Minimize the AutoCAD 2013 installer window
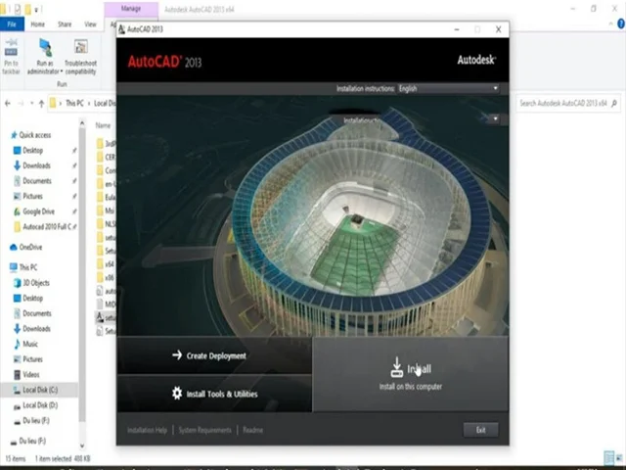Screen dimensions: 626x470 [457, 29]
